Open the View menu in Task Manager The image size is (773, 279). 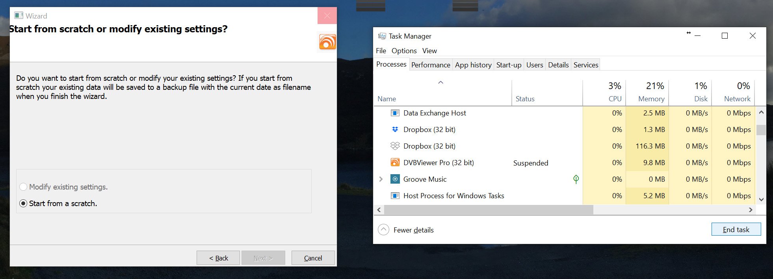(x=429, y=50)
